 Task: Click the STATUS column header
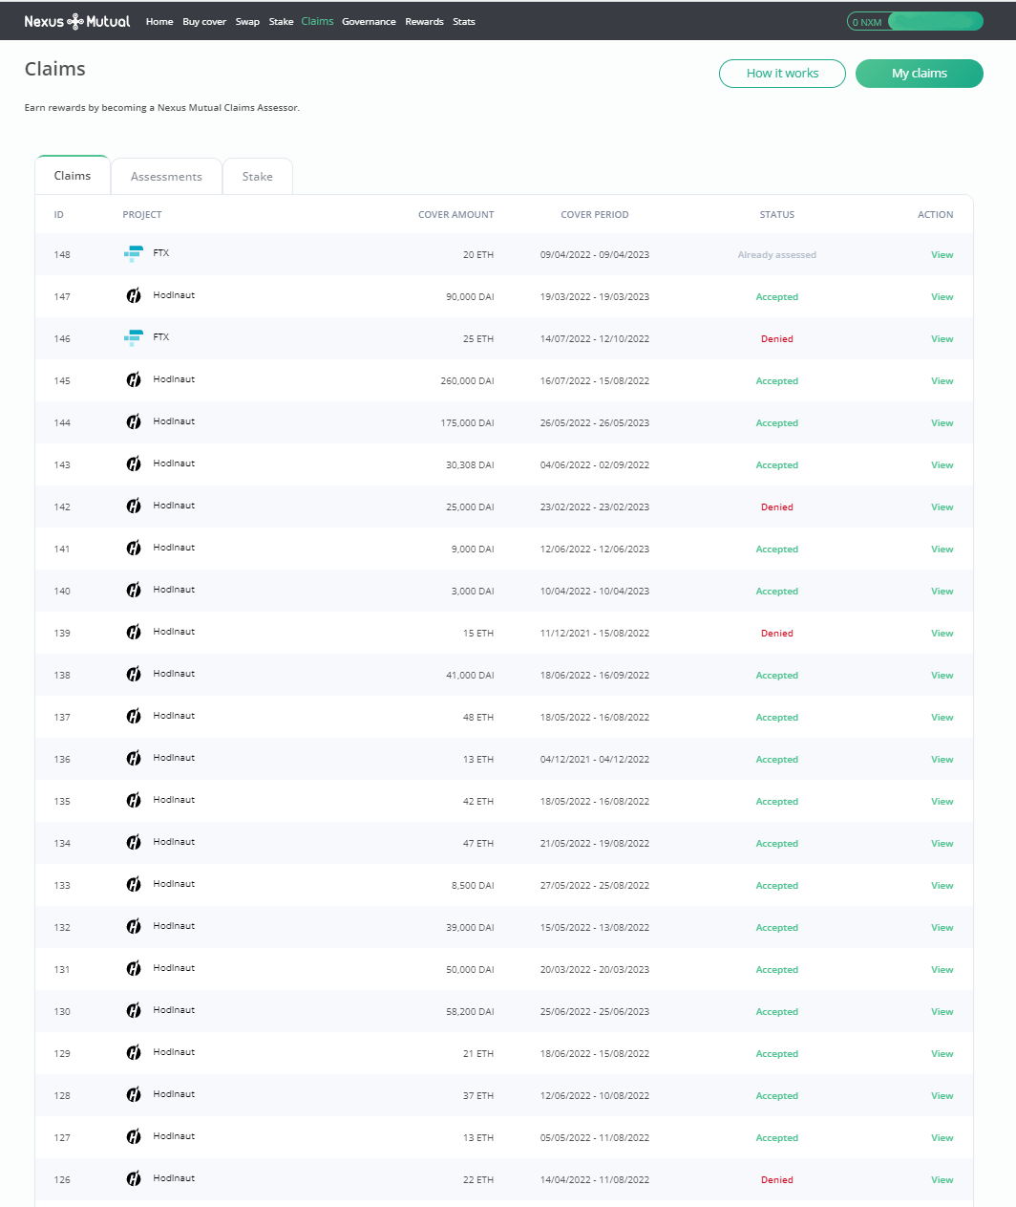777,215
